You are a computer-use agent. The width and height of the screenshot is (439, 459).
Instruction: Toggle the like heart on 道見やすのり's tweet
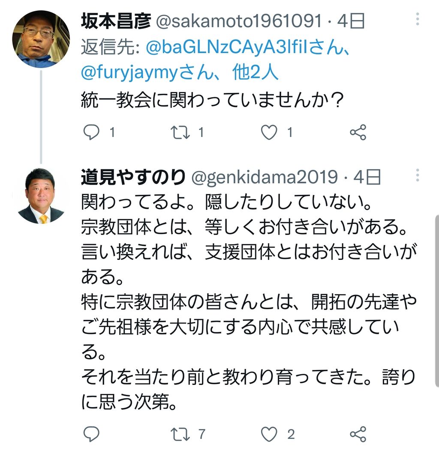point(269,434)
